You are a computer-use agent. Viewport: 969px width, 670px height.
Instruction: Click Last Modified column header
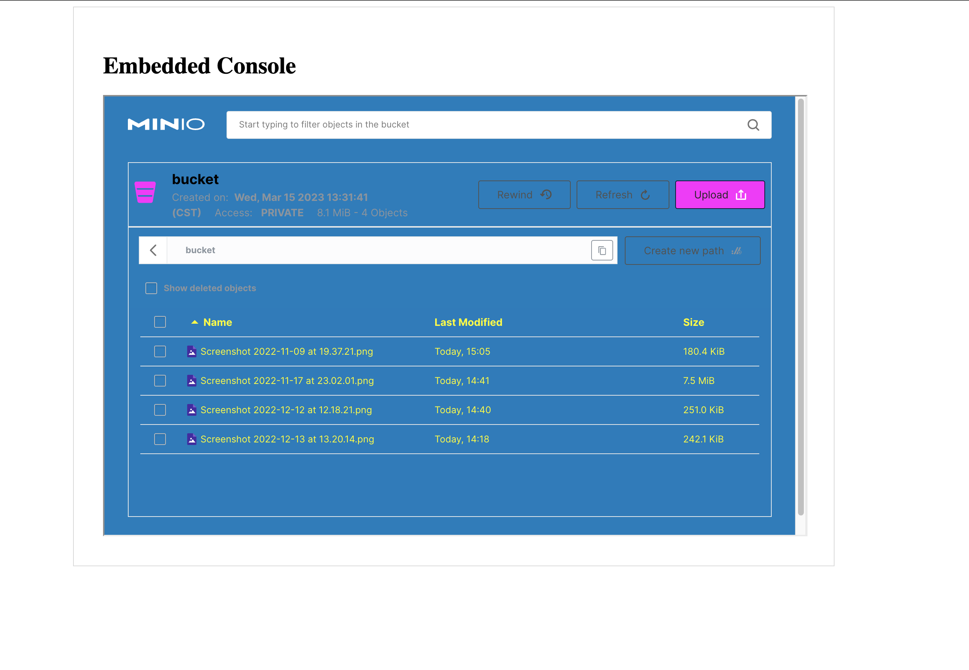pyautogui.click(x=468, y=323)
